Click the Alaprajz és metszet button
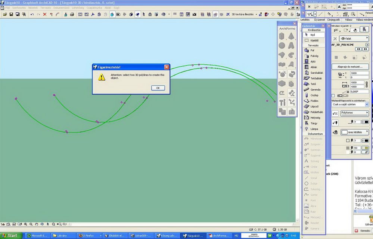This screenshot has height=239, width=373. click(x=350, y=67)
